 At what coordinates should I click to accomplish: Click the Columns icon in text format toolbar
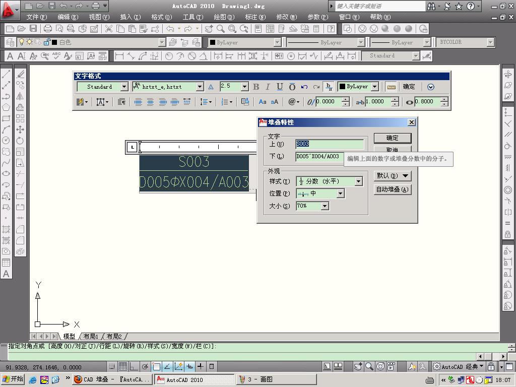pyautogui.click(x=81, y=102)
